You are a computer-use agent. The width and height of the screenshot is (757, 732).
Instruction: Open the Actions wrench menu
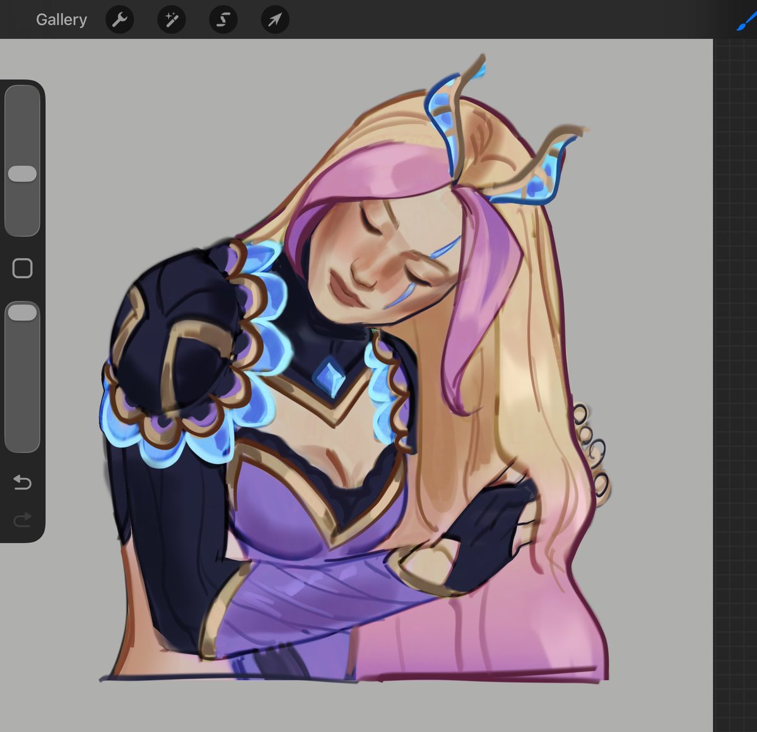pyautogui.click(x=119, y=20)
